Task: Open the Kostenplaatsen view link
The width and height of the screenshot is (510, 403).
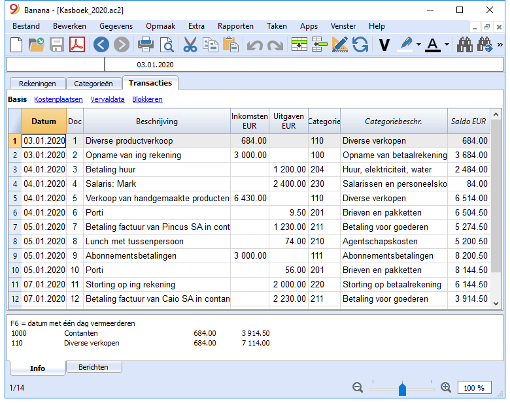Action: click(x=58, y=99)
